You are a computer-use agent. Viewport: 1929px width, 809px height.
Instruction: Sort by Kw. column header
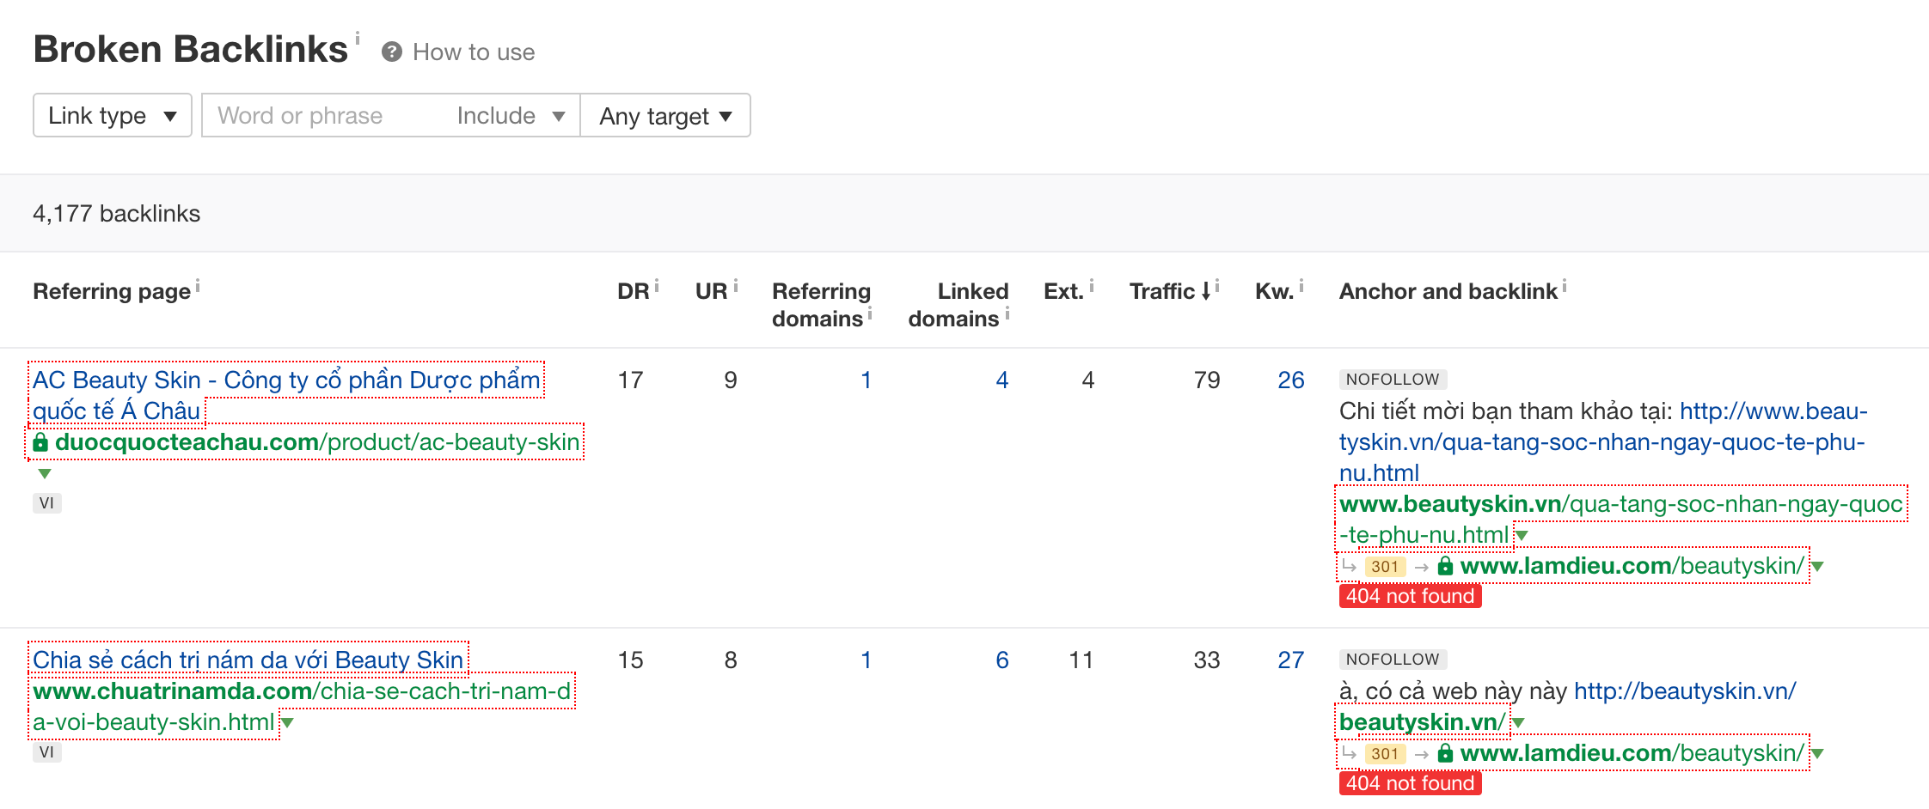(x=1274, y=291)
